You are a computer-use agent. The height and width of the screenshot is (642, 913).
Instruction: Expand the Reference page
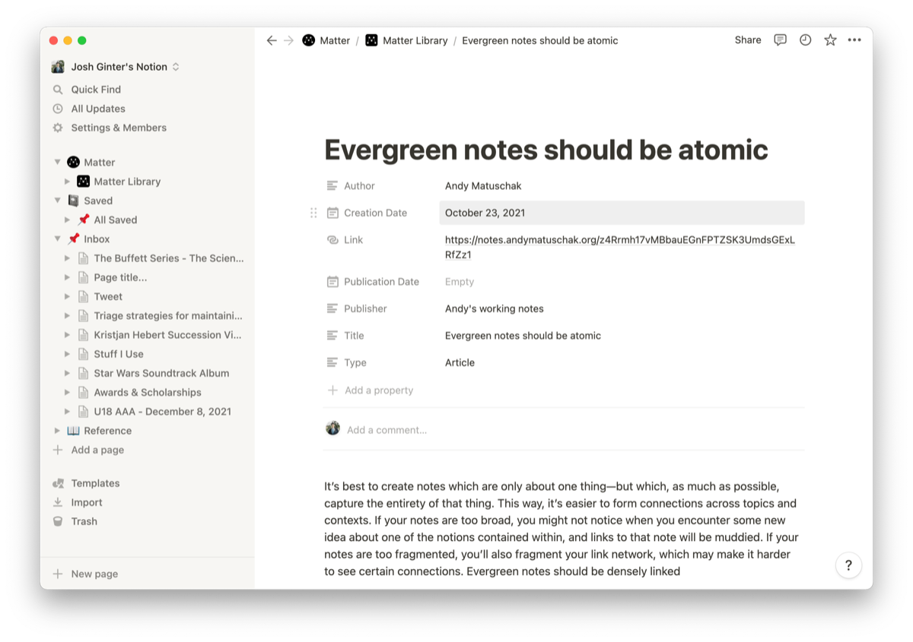(57, 431)
